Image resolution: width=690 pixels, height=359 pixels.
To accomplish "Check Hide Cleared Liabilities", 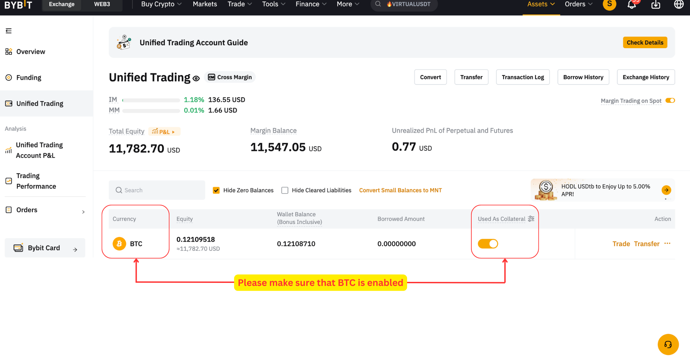I will click(x=285, y=190).
